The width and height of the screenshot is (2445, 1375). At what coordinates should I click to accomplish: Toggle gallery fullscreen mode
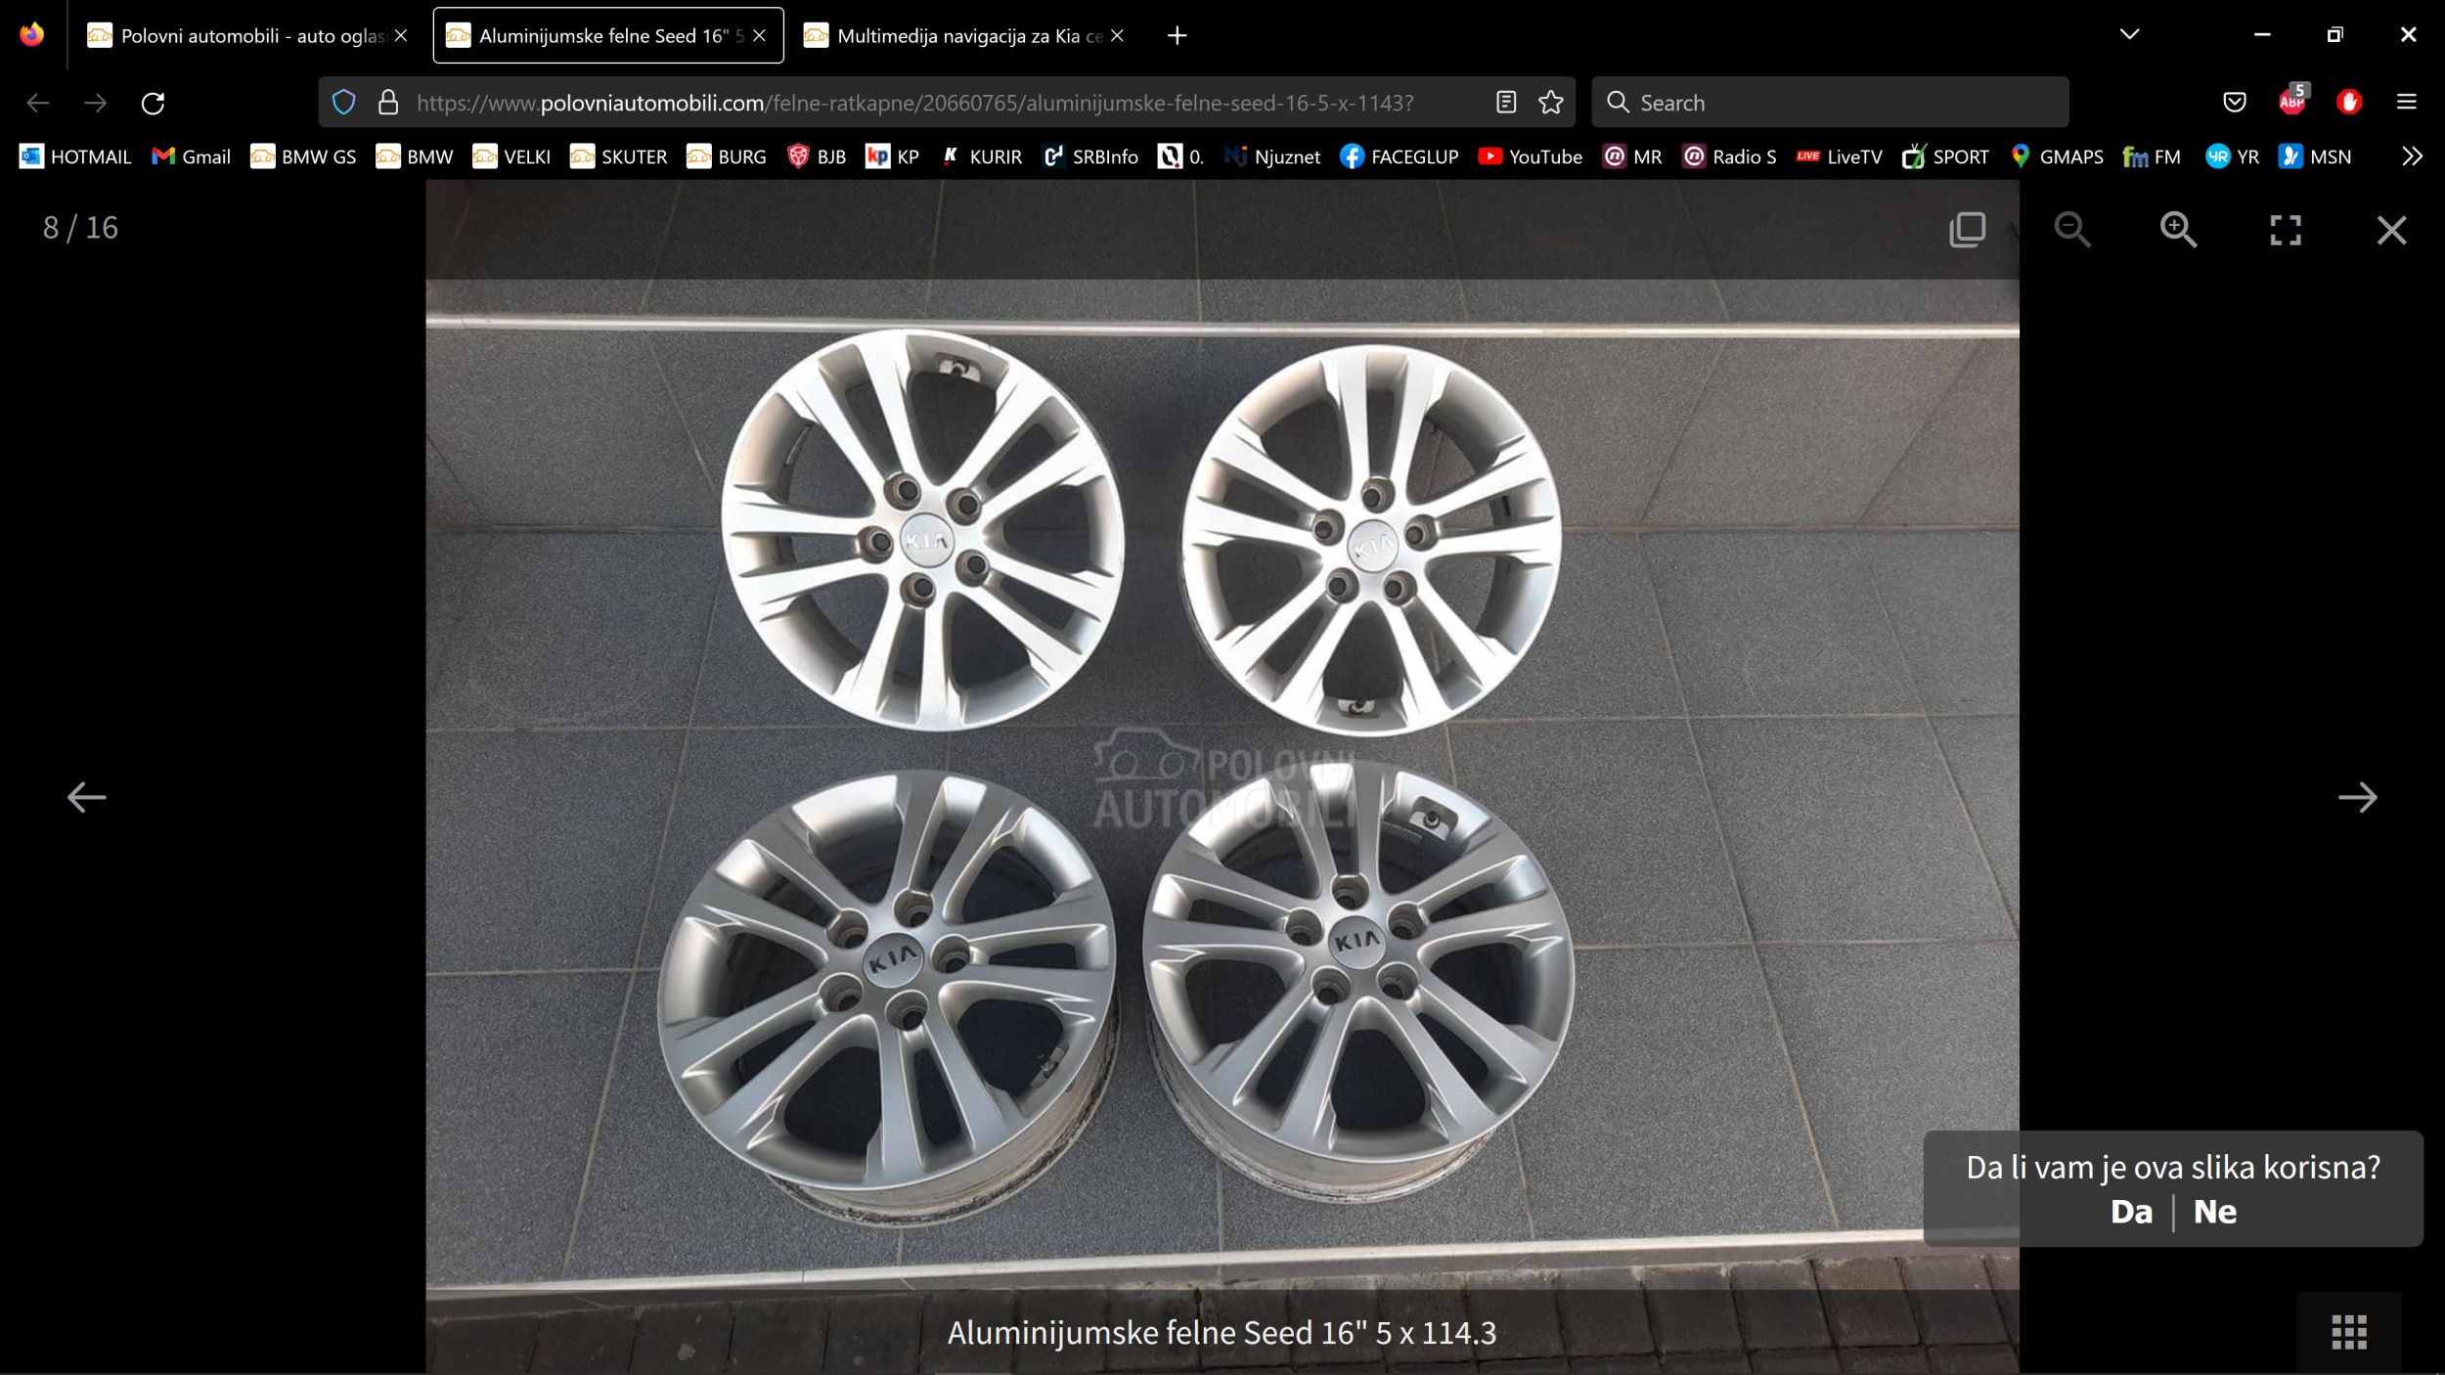pyautogui.click(x=2285, y=230)
